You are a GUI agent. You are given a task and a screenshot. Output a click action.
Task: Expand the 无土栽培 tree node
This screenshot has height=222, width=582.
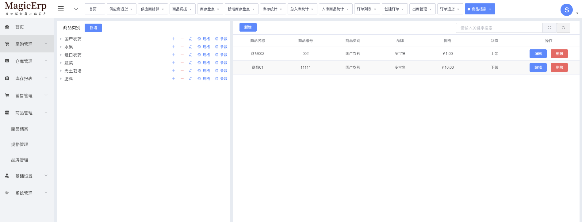pos(61,71)
